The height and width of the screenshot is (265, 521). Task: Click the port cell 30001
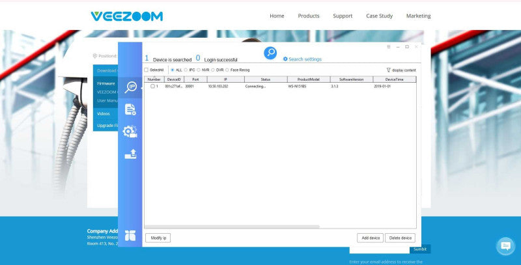(190, 87)
